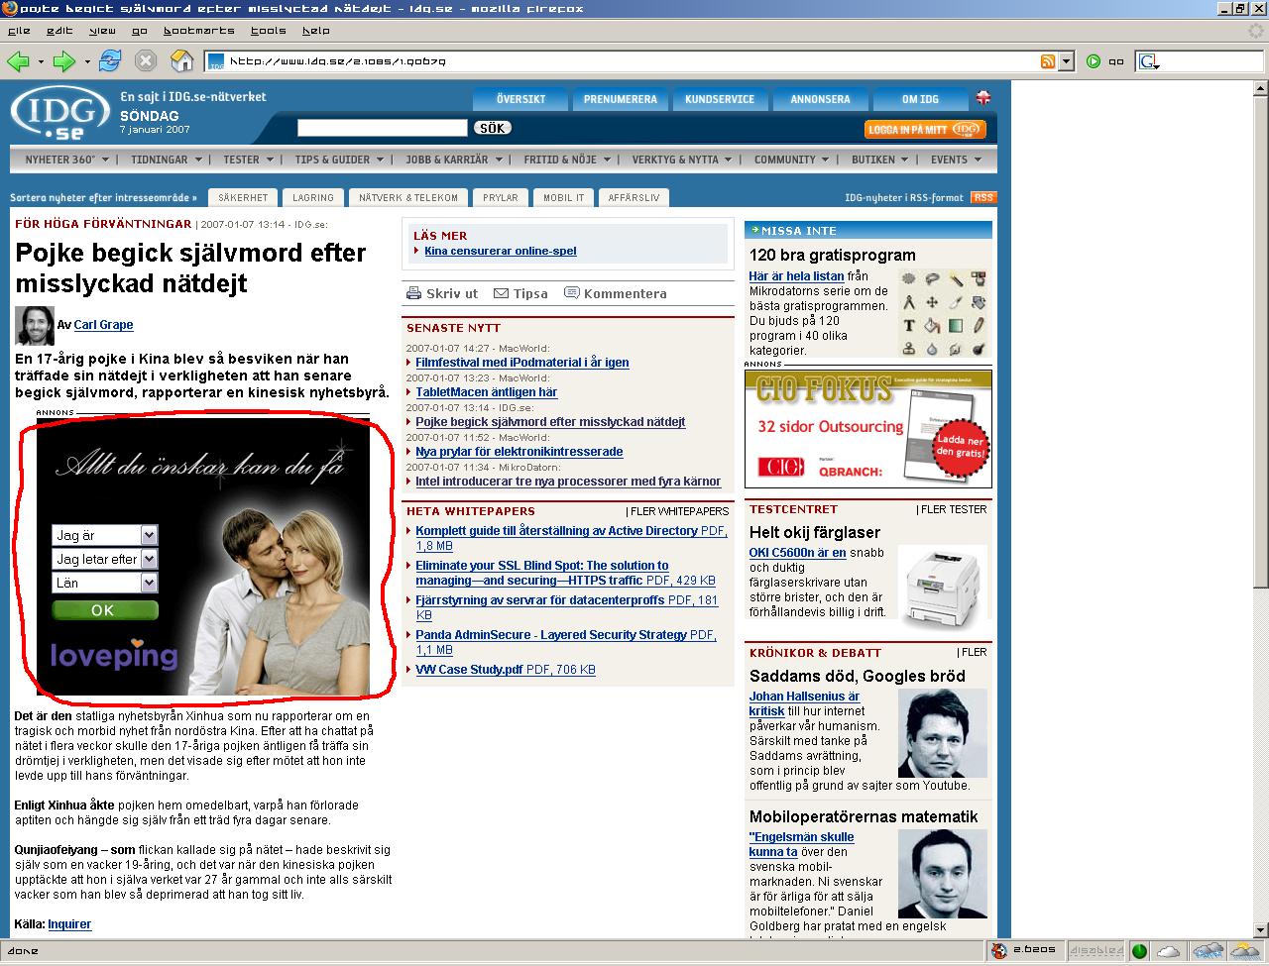Screen dimensions: 1269x966
Task: Click the sun and rain cloud weather icon
Action: coord(1243,951)
